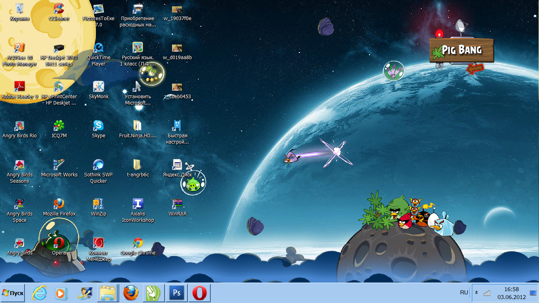Select the Angry Birds Rio shortcut
This screenshot has width=539, height=303.
coord(19,126)
